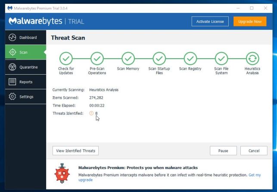Switch to the Reports section
This screenshot has width=277, height=192.
click(26, 82)
